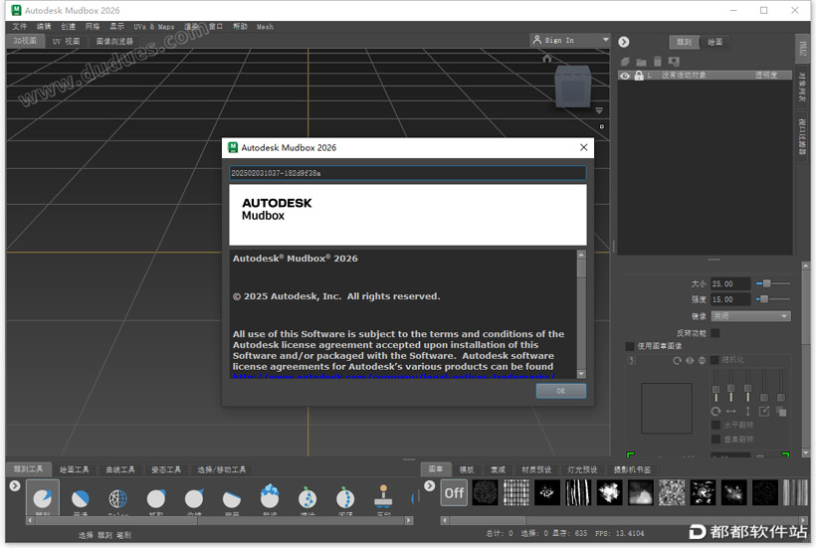Select the Off stamp option
The height and width of the screenshot is (548, 816).
point(454,492)
